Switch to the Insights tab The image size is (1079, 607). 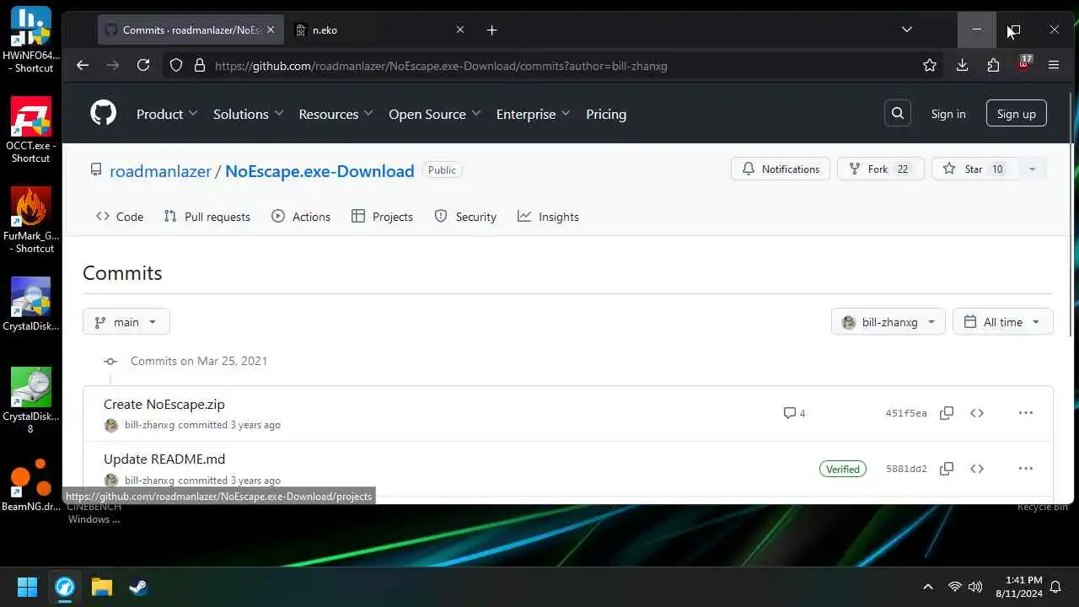548,217
